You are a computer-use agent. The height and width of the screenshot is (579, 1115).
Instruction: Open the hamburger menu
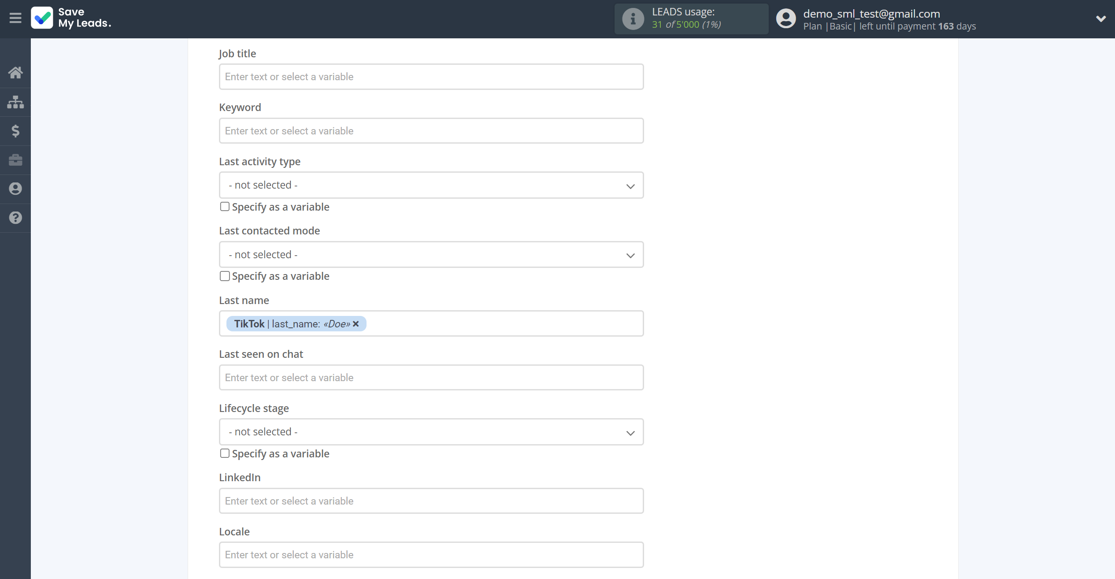pos(15,18)
